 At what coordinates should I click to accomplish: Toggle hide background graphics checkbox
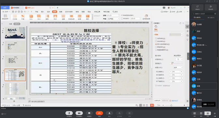pos(156,50)
